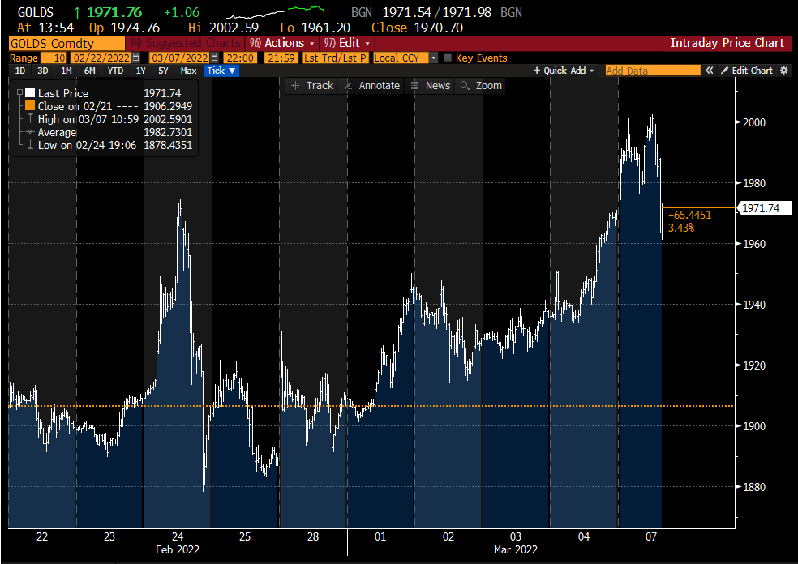Click date label 24 on x-axis
798x564 pixels.
[177, 536]
